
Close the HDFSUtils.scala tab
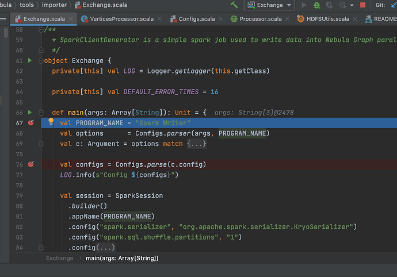tap(355, 19)
